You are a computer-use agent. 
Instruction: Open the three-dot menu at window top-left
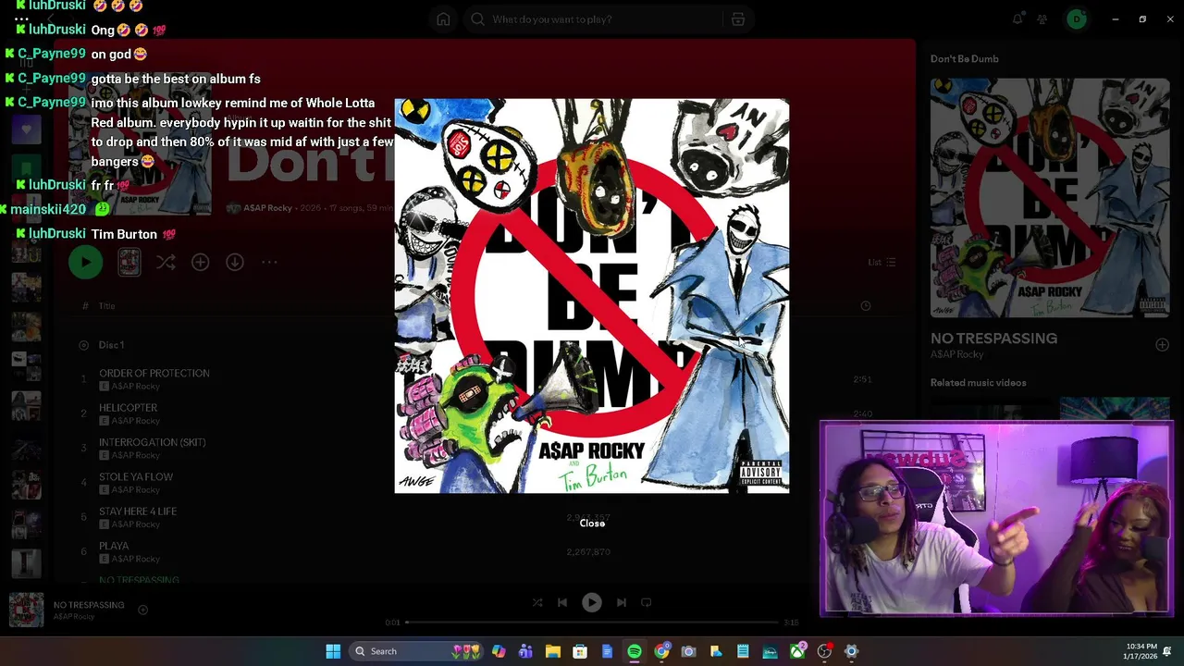(22, 19)
